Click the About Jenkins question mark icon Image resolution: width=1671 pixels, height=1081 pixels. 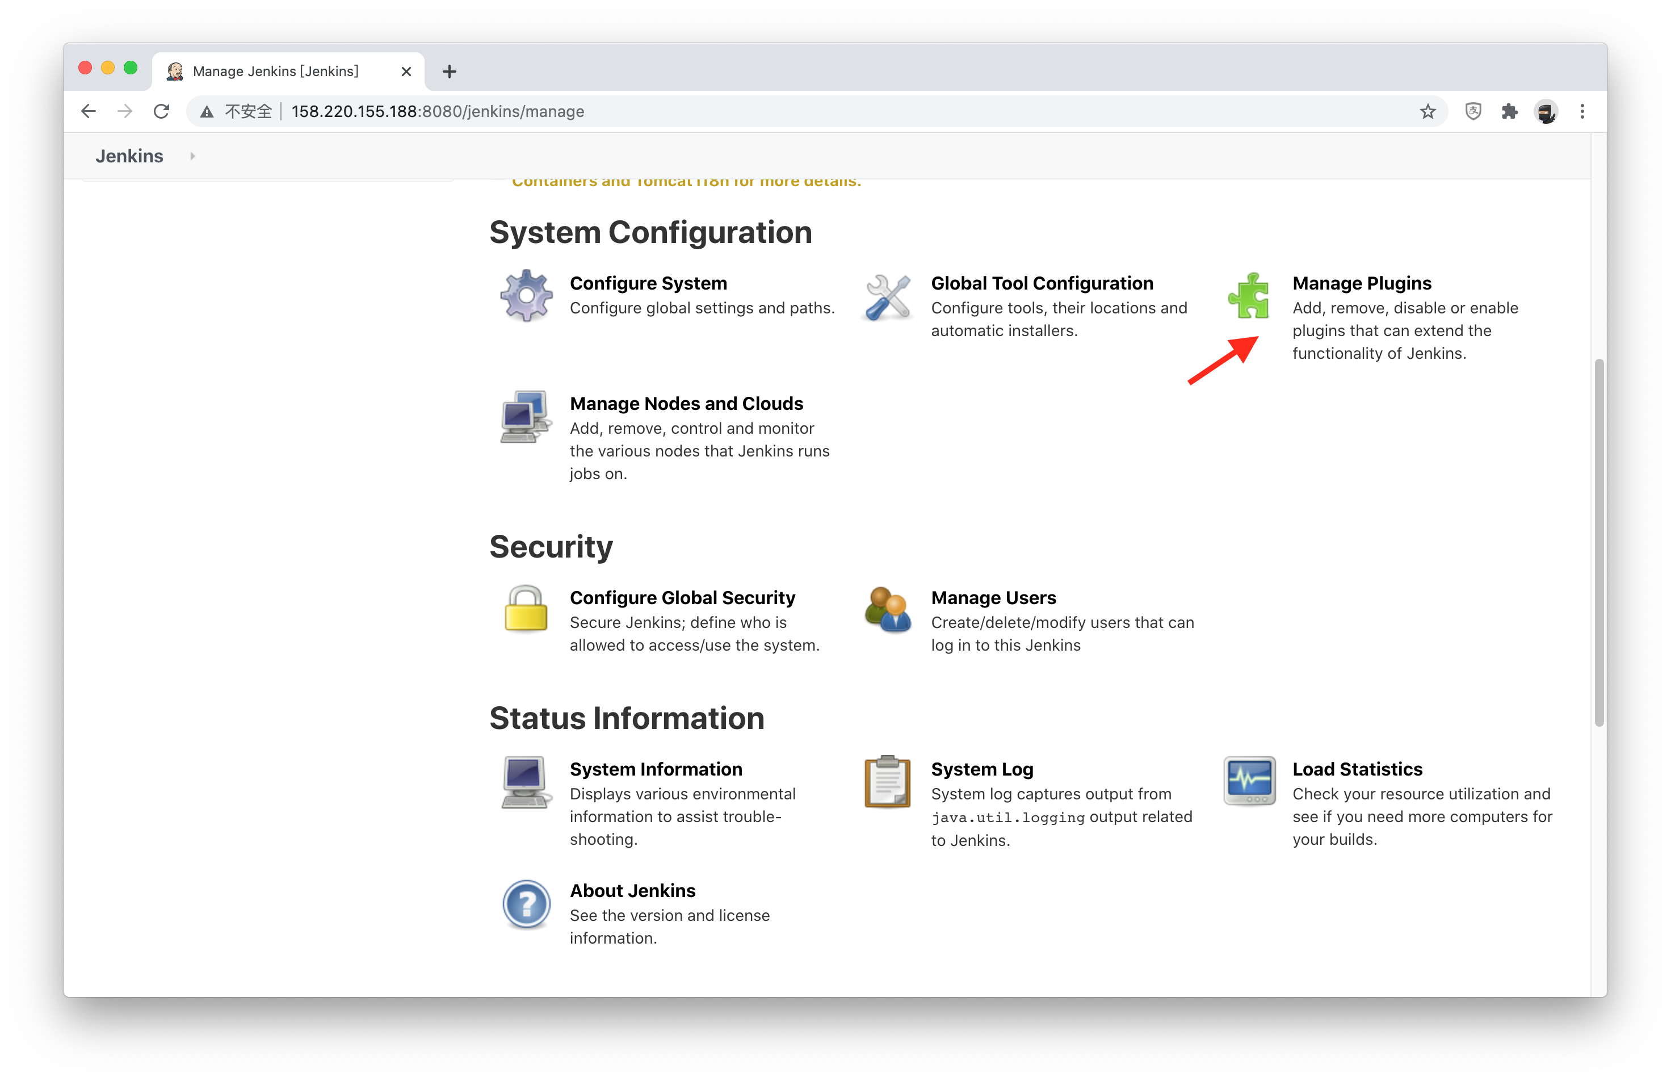point(526,903)
